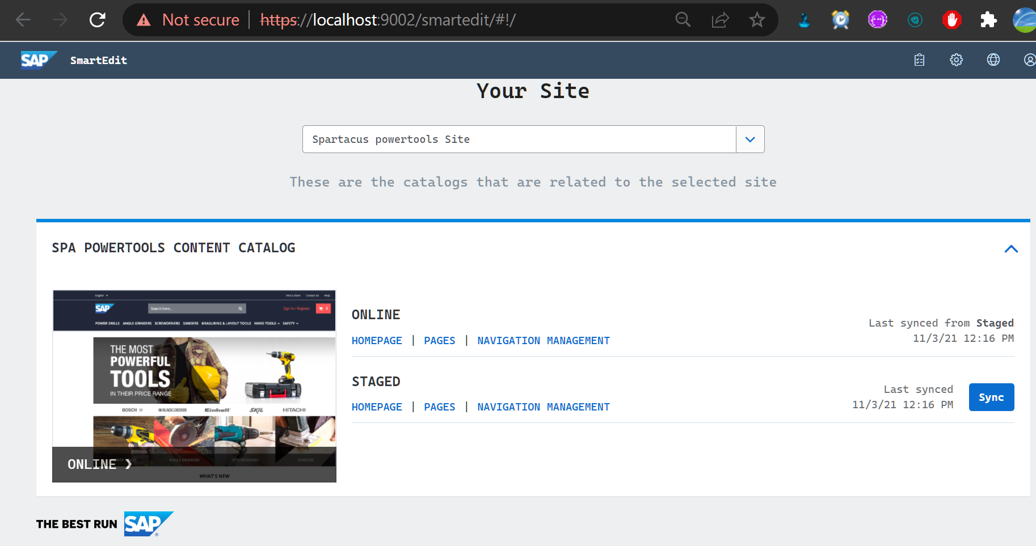The image size is (1036, 546).
Task: Open the browser extensions puzzle piece menu
Action: (988, 19)
